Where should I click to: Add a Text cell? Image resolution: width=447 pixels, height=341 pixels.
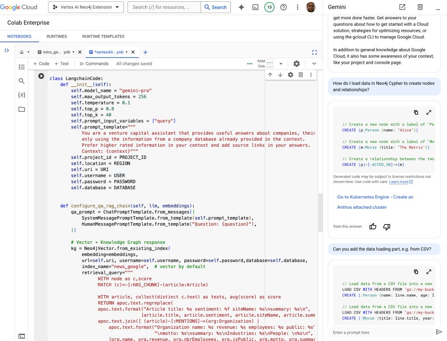click(x=61, y=64)
